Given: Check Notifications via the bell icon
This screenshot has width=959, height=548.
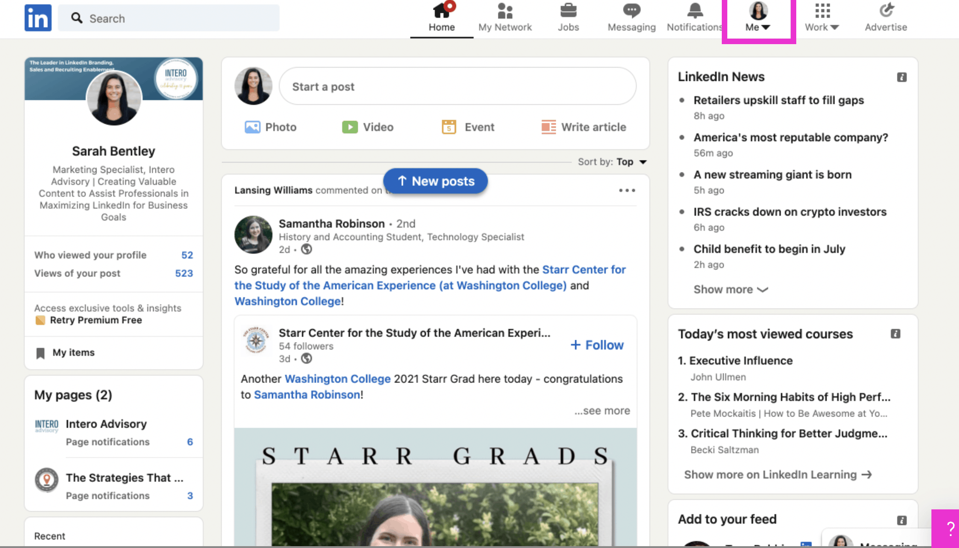Looking at the screenshot, I should point(694,10).
